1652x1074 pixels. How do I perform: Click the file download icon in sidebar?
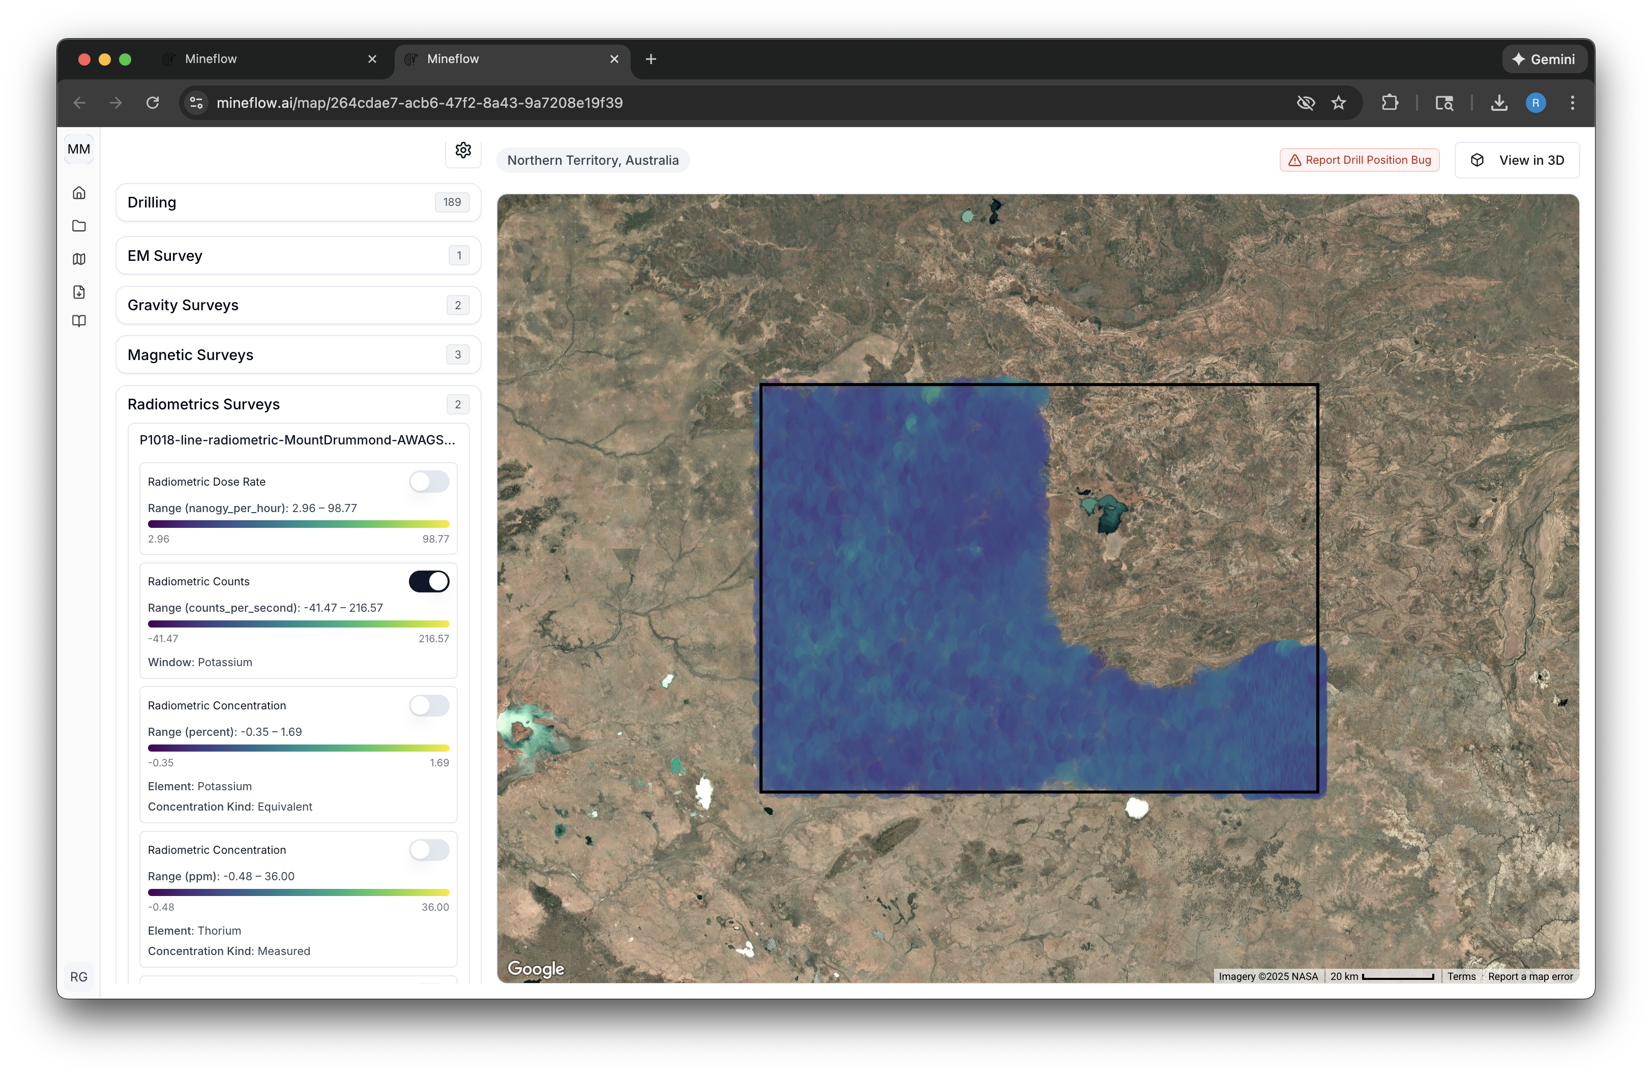[x=79, y=292]
